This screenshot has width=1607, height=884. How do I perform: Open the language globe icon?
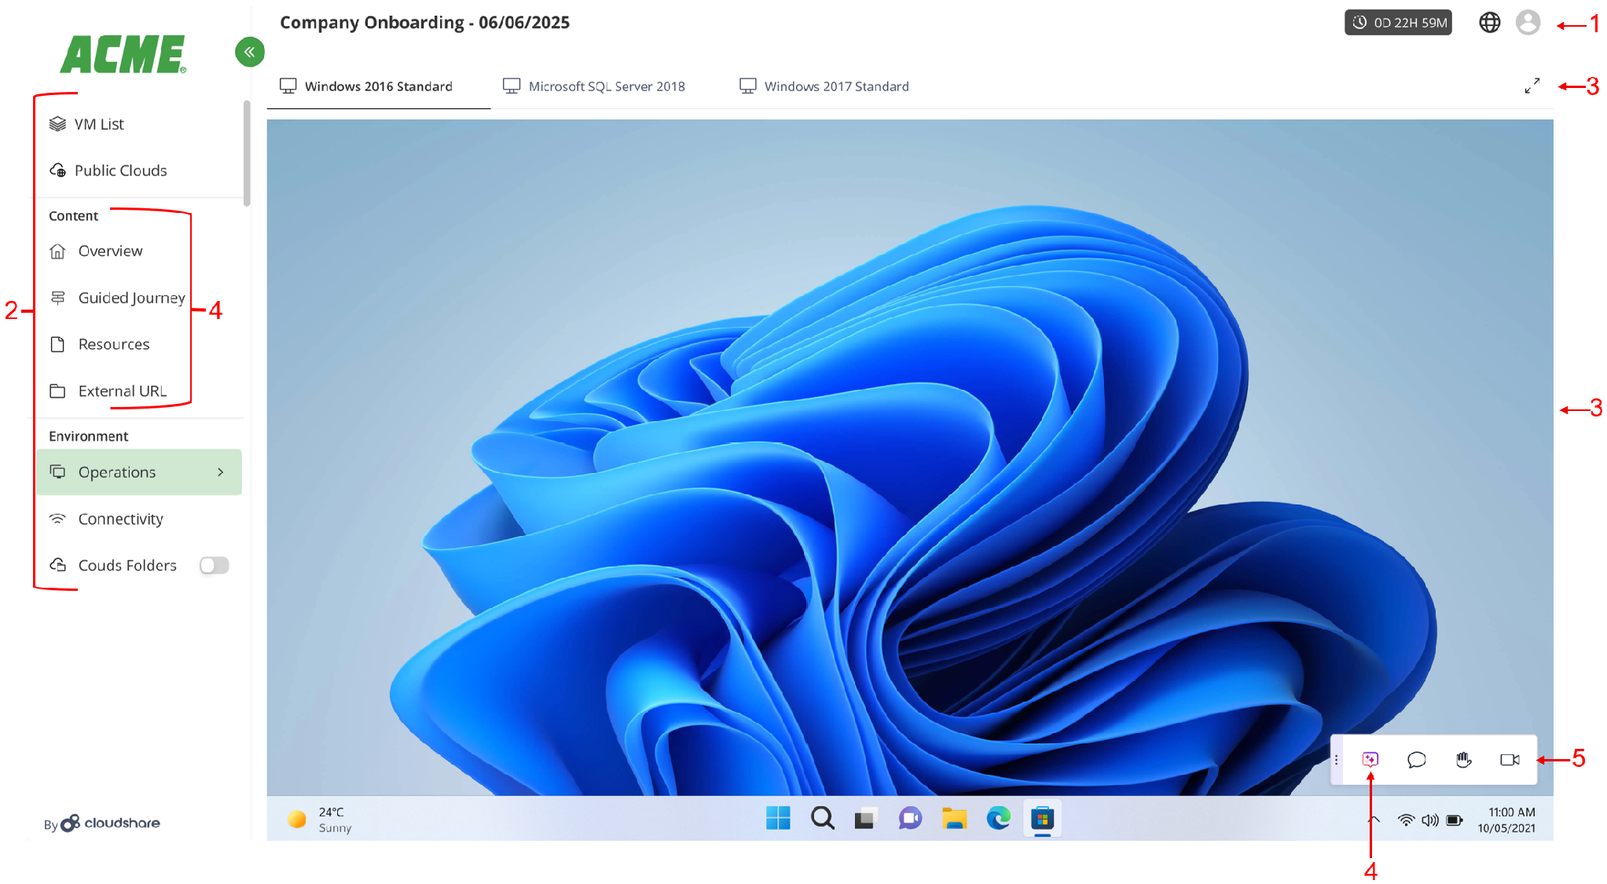pyautogui.click(x=1489, y=23)
